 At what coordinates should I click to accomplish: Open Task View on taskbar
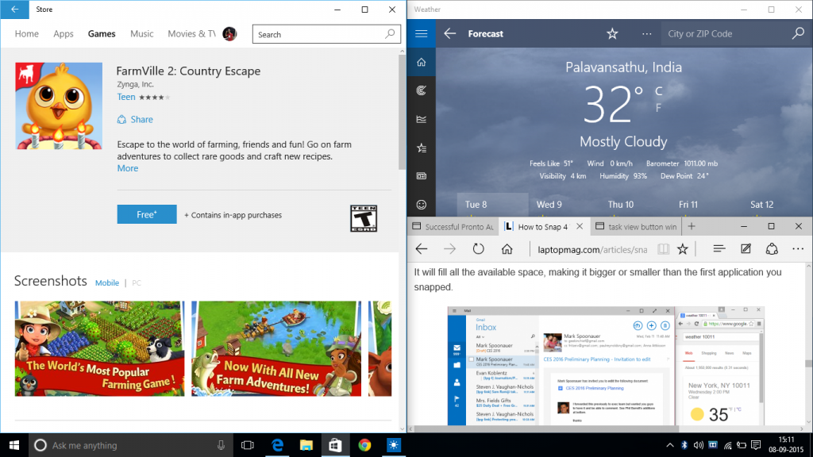248,445
